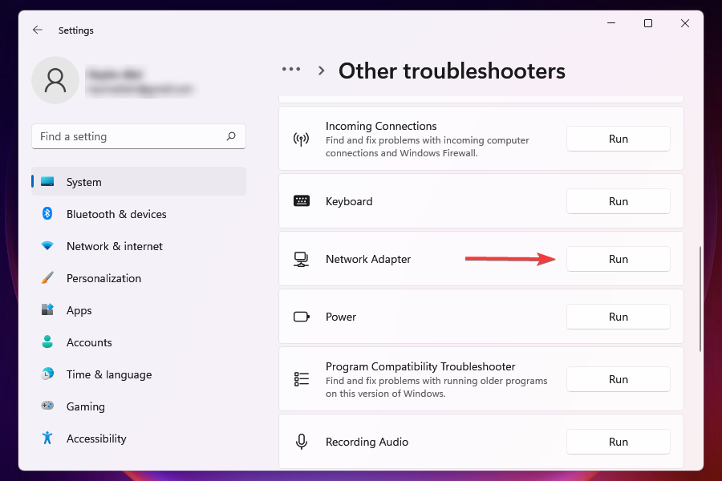Image resolution: width=722 pixels, height=481 pixels.
Task: Run the Program Compatibility Troubleshooter
Action: pos(618,379)
